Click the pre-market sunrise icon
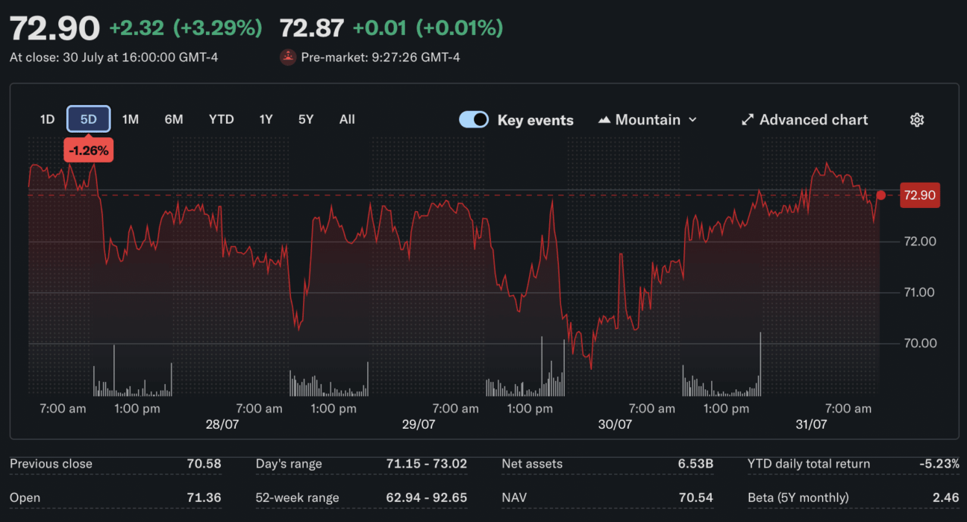The height and width of the screenshot is (522, 967). coord(288,57)
